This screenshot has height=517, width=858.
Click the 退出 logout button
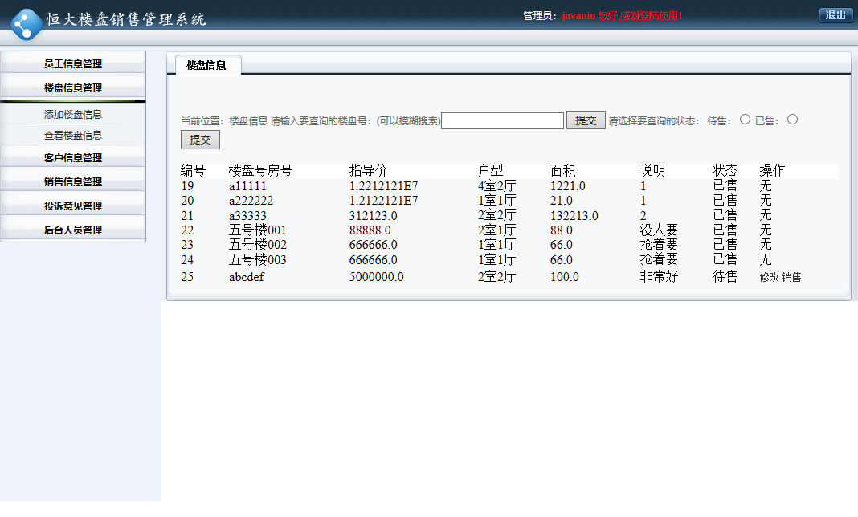pos(836,15)
